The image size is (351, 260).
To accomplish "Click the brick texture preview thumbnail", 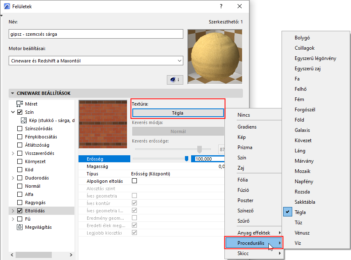I will 103,124.
